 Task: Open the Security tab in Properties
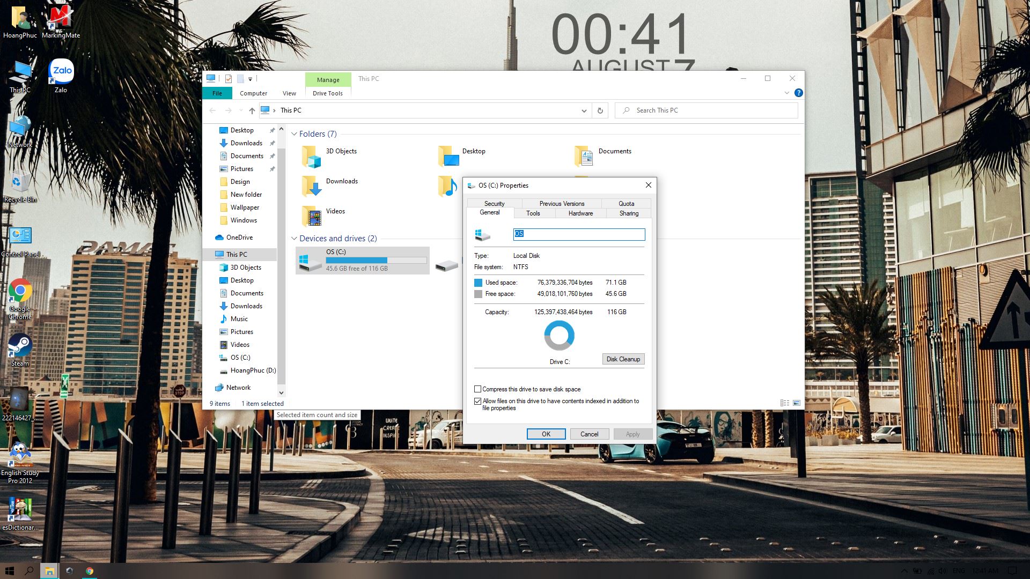(x=494, y=204)
